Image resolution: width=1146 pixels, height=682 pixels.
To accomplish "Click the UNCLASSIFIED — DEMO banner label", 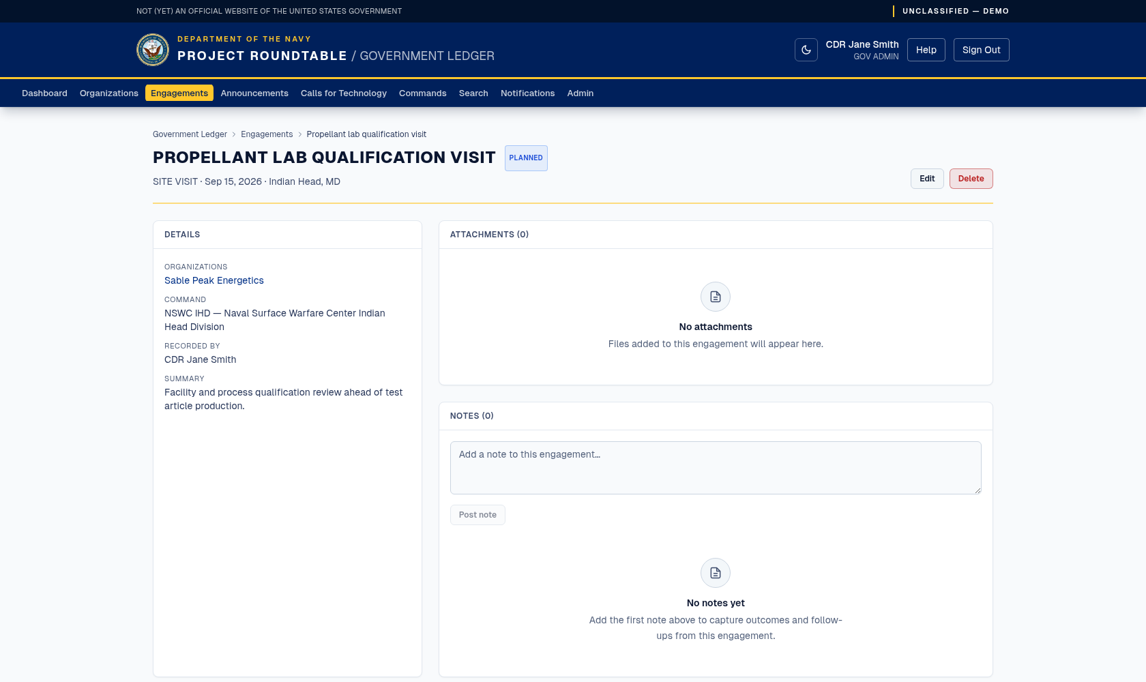I will [956, 11].
